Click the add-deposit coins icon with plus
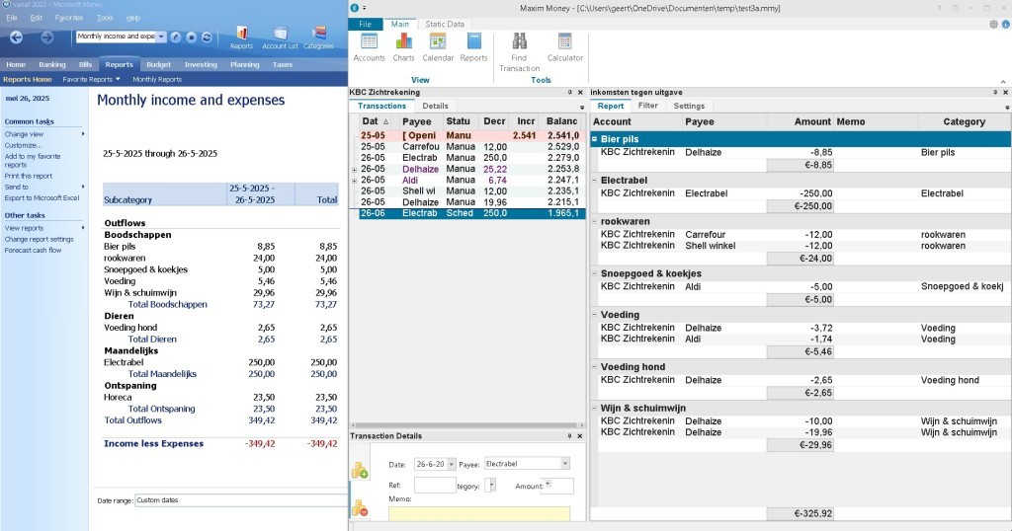Viewport: 1012px width, 531px height. click(360, 471)
